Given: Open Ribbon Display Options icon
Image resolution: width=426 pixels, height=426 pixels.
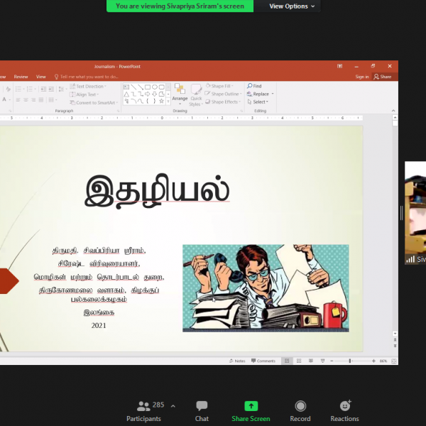Looking at the screenshot, I should (339, 66).
